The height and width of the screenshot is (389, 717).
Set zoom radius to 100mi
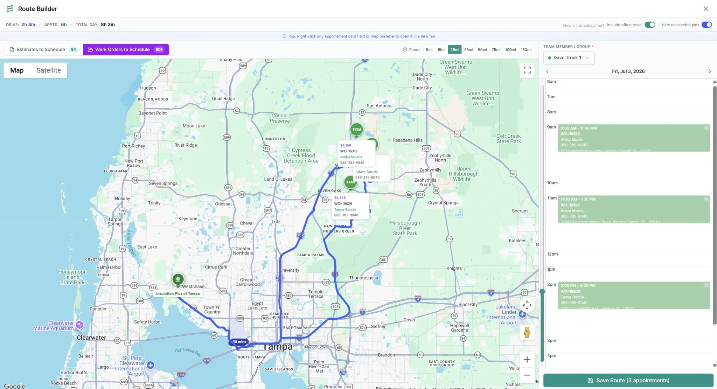coord(510,50)
